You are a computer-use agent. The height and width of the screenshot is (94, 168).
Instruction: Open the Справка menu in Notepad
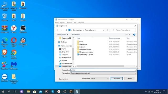81,23
